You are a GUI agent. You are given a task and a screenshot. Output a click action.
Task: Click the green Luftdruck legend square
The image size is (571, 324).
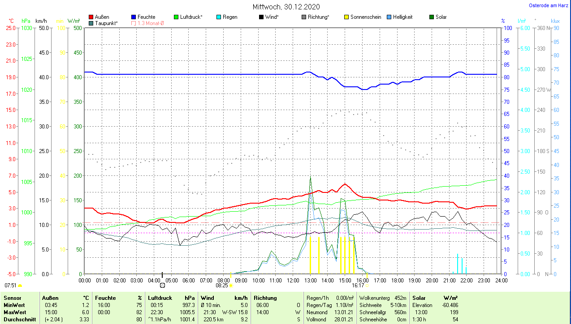[x=177, y=17]
